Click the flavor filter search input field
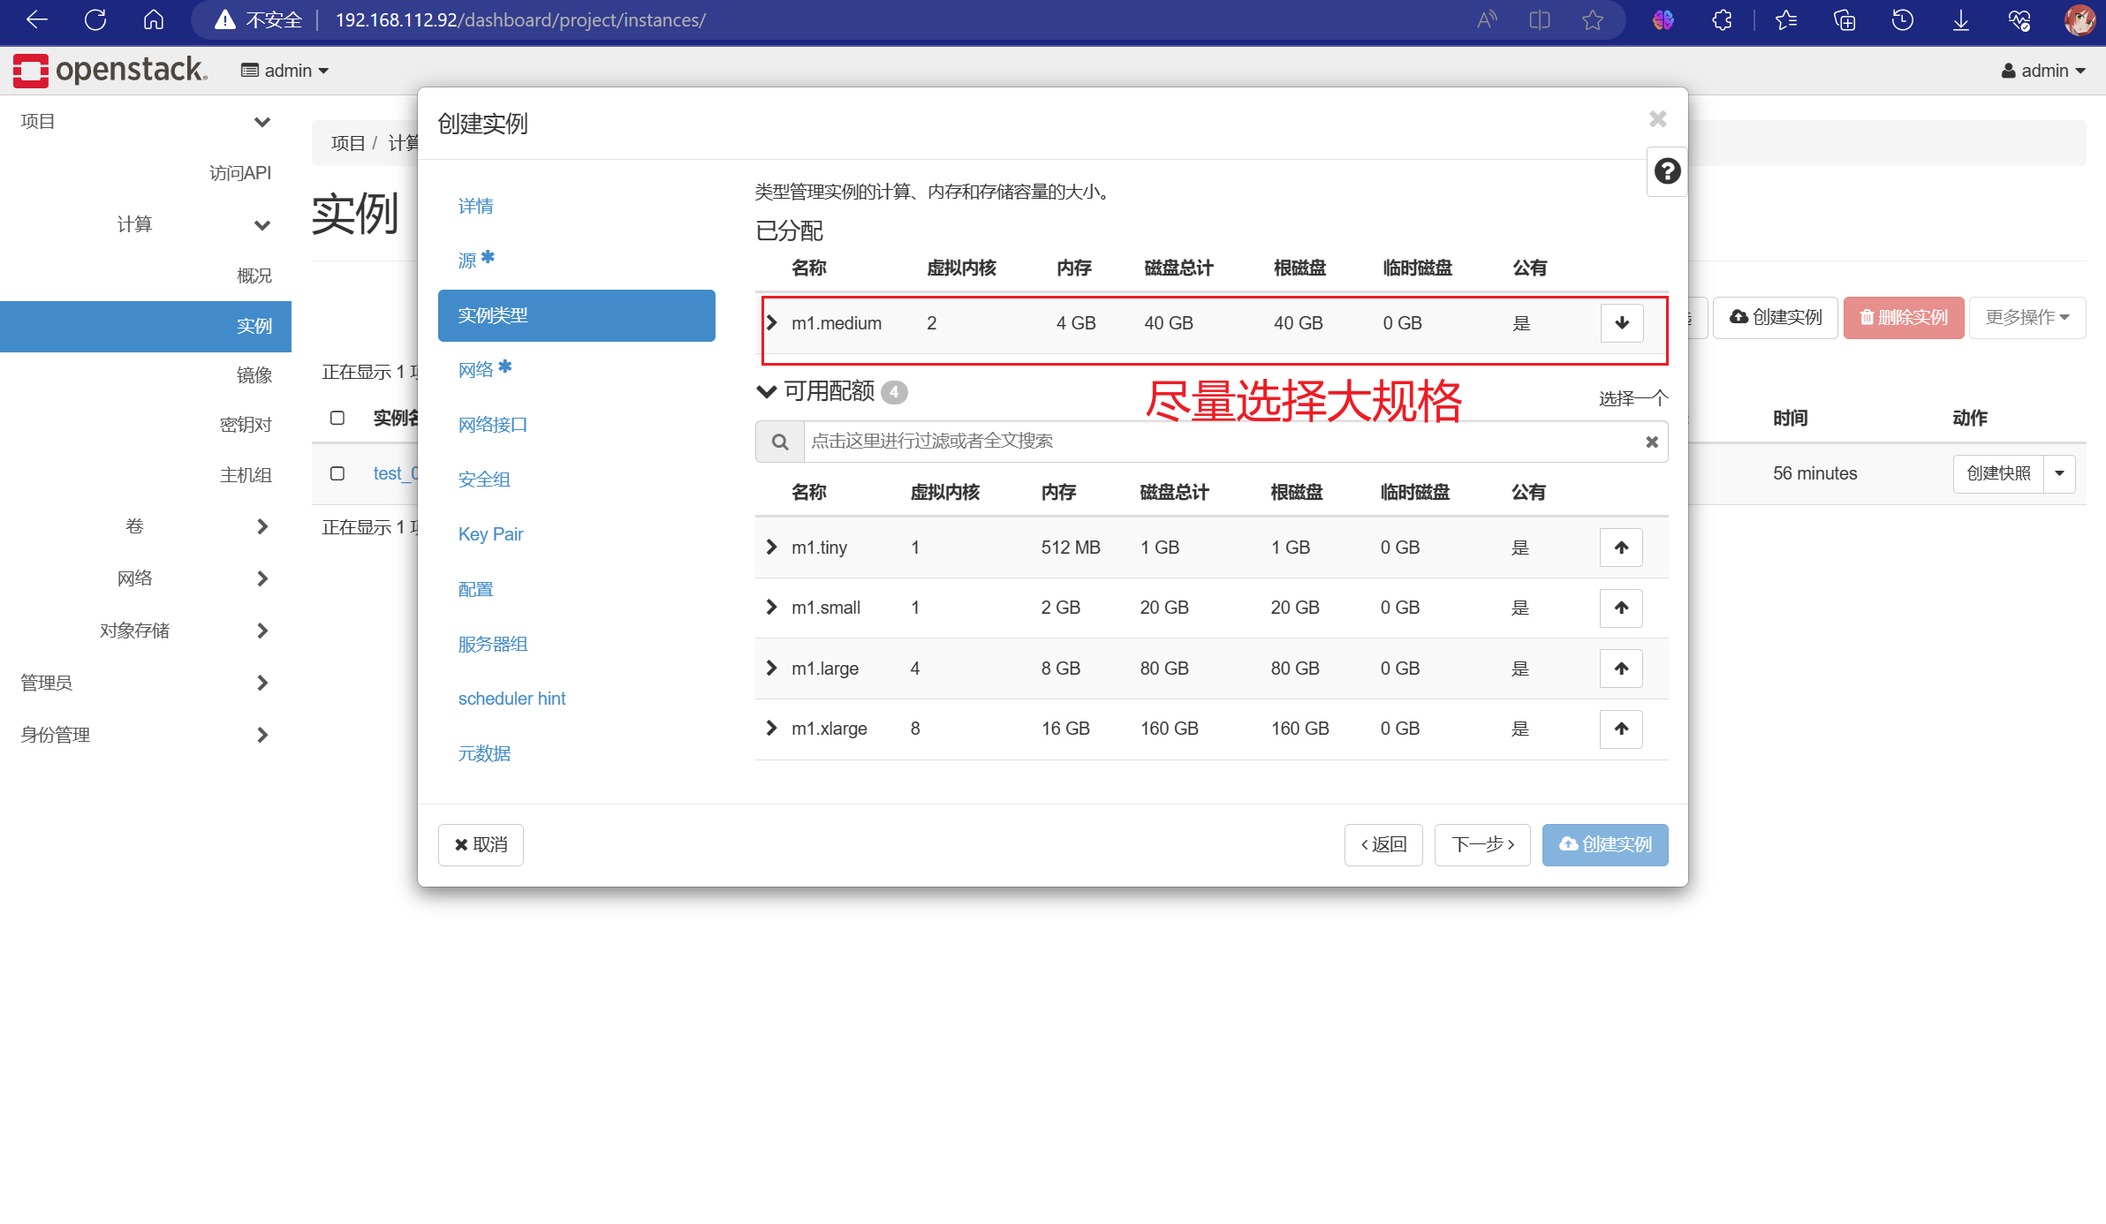 point(1219,442)
